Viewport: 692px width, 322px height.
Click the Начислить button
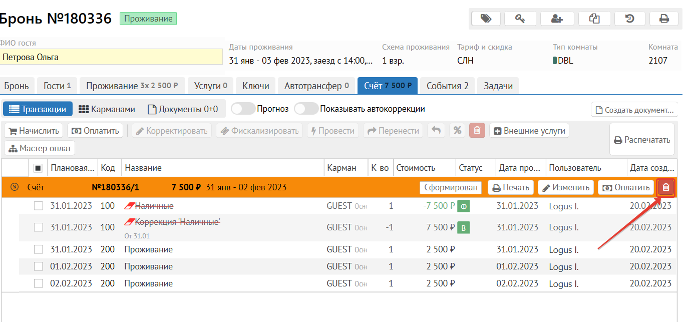[34, 131]
